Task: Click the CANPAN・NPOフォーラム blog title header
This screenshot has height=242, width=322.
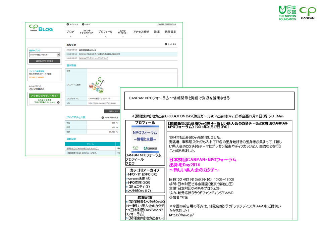Action: 179,98
